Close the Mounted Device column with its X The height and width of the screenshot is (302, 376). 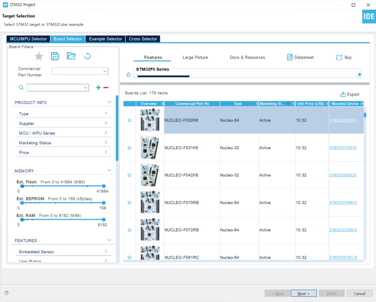362,104
